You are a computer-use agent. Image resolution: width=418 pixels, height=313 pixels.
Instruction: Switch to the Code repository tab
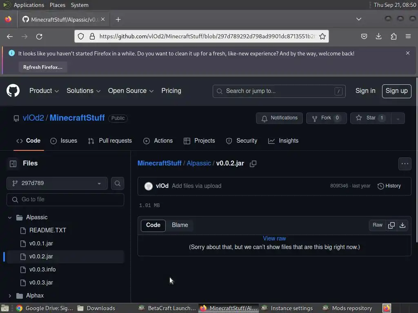click(29, 141)
